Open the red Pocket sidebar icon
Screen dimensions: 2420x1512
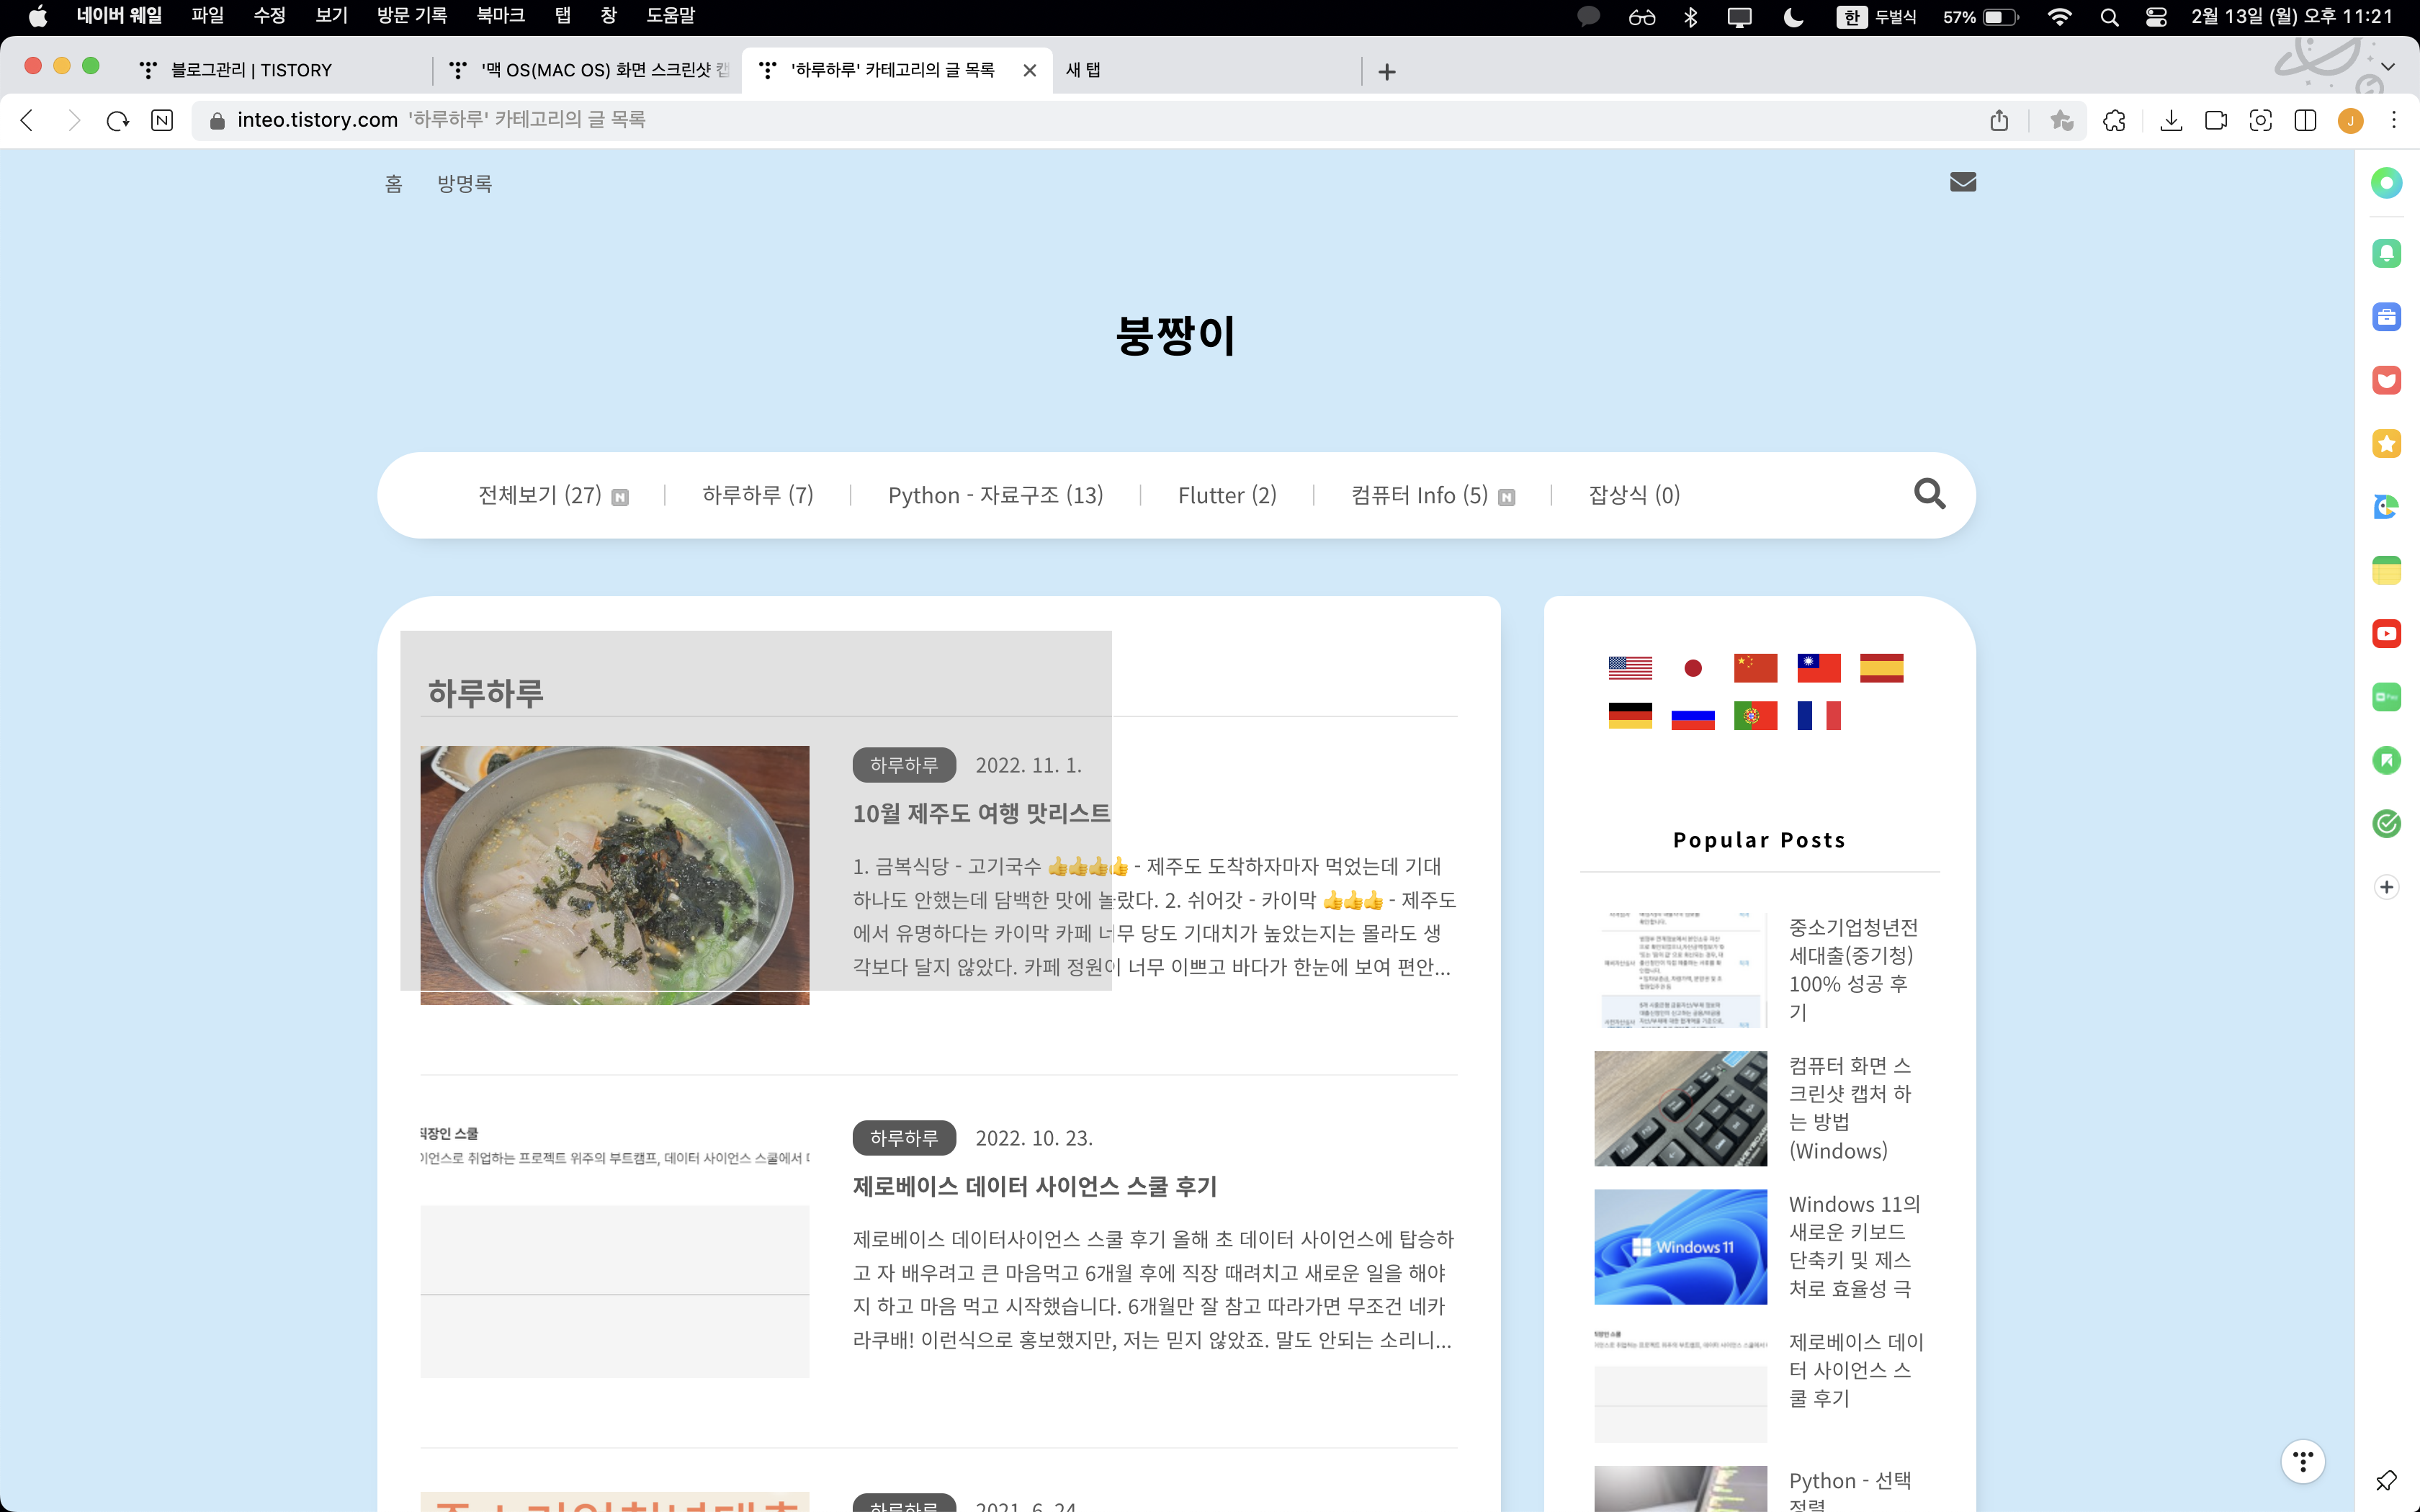[2386, 380]
